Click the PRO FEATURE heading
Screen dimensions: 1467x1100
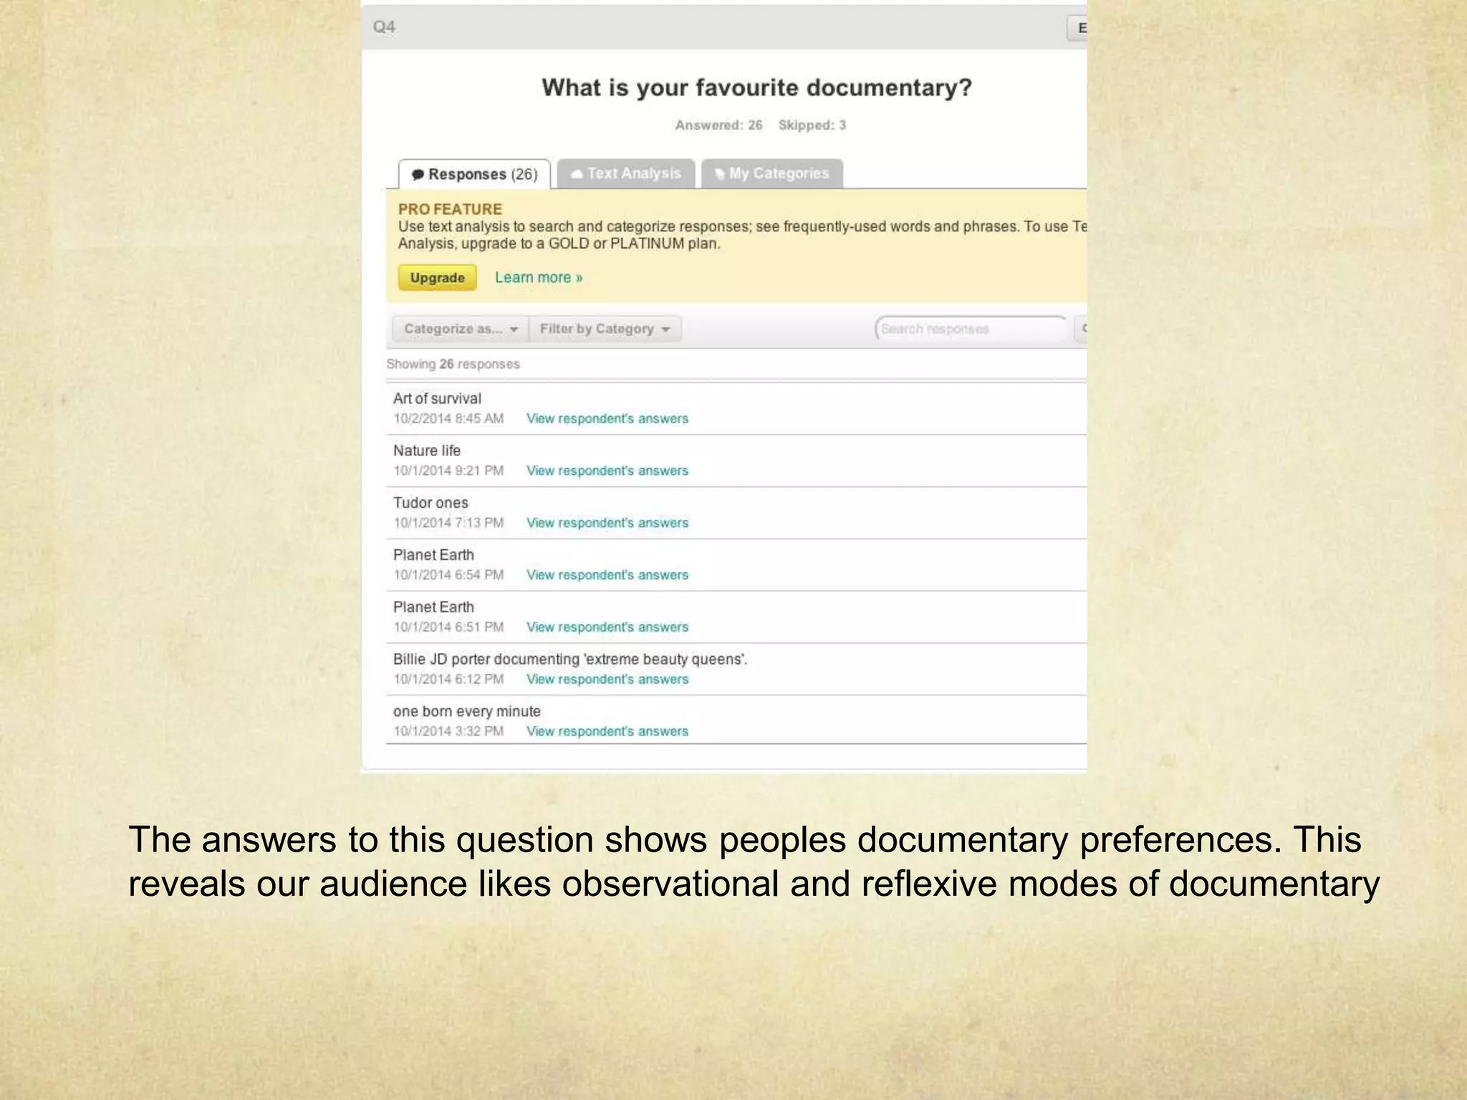[x=450, y=209]
